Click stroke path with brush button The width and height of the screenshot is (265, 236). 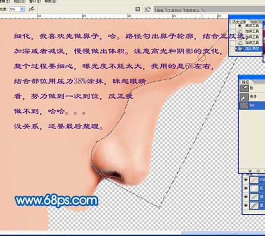point(258,171)
